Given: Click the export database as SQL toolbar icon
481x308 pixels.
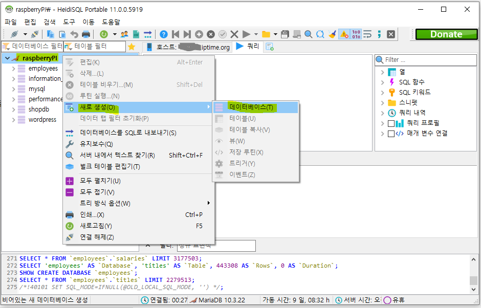Looking at the screenshot, I should coord(148,34).
